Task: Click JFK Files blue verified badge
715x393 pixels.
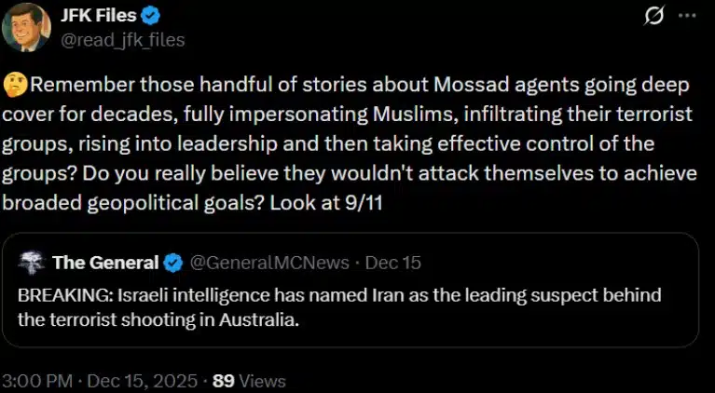Action: click(153, 17)
